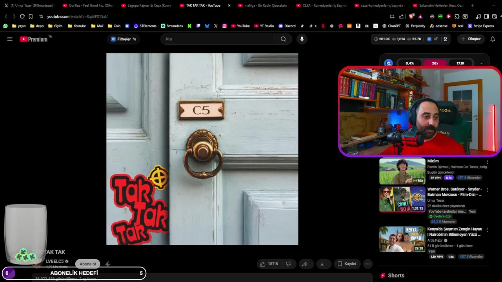Viewport: 502px width, 282px height.
Task: Open Streamlabs bookmark
Action: [x=172, y=26]
